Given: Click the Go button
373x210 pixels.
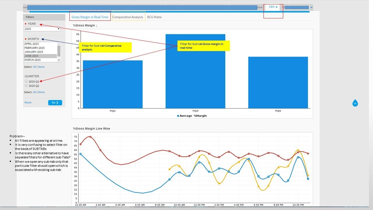Looking at the screenshot, I should 55,102.
